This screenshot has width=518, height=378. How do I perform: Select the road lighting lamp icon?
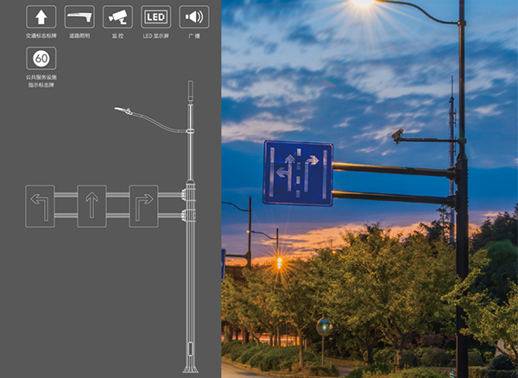[x=79, y=16]
